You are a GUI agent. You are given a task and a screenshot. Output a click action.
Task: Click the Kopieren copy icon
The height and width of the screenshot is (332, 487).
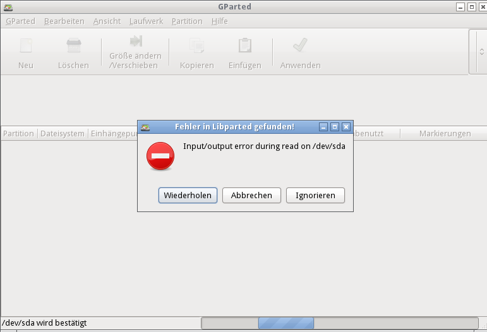(197, 45)
